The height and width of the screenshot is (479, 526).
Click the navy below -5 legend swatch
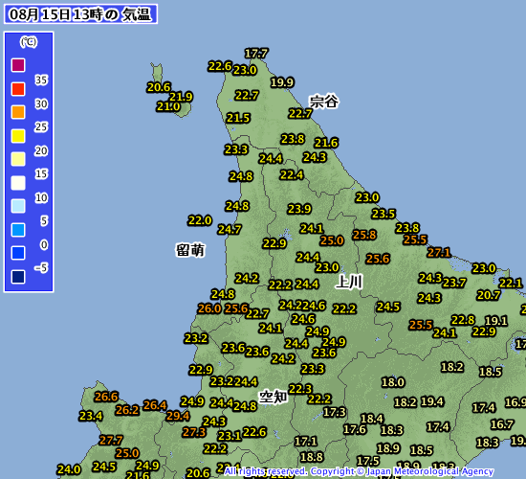(18, 277)
